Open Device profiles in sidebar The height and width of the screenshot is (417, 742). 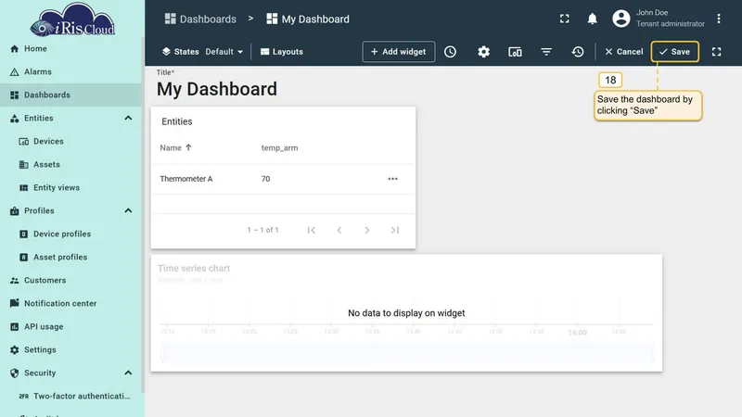[71, 234]
